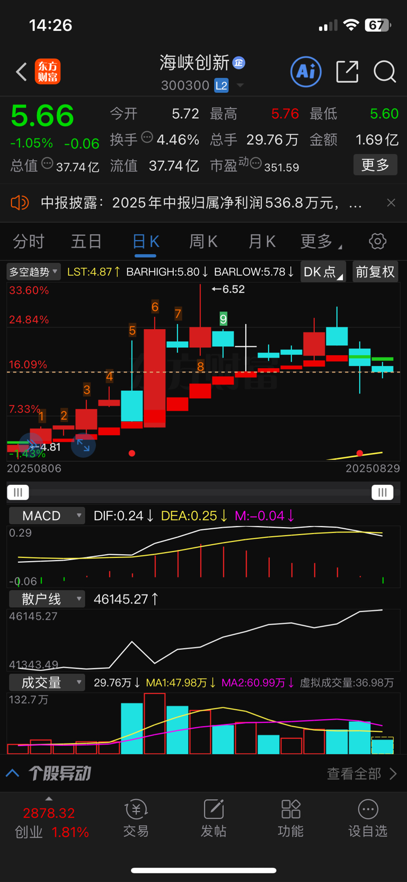
Task: Tap the 市盈 info face icon
Action: 256,163
